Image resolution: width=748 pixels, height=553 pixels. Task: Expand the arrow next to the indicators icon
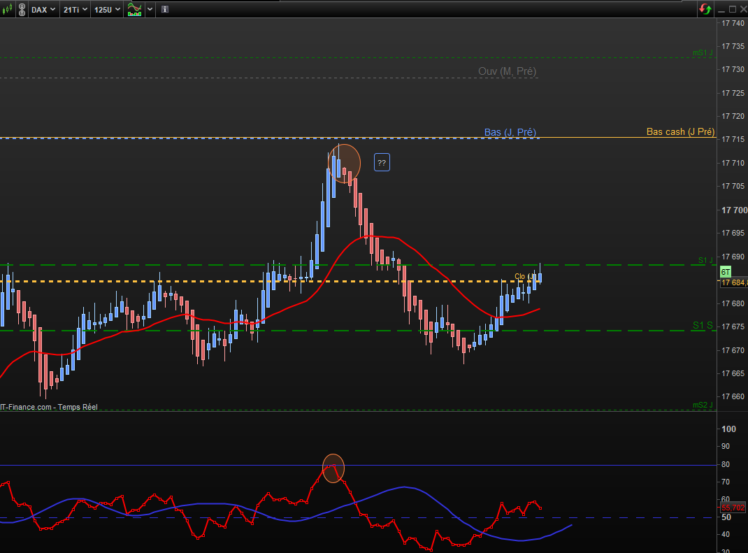[x=150, y=10]
